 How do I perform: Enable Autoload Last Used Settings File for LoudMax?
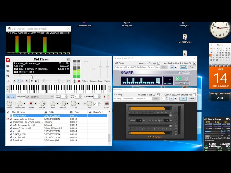tap(195, 94)
